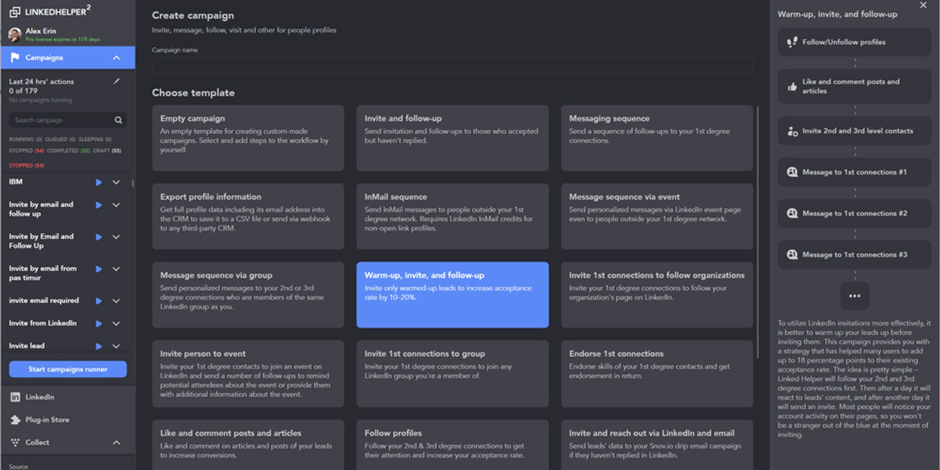The width and height of the screenshot is (940, 470).
Task: Choose Messaging sequence template
Action: (x=657, y=138)
